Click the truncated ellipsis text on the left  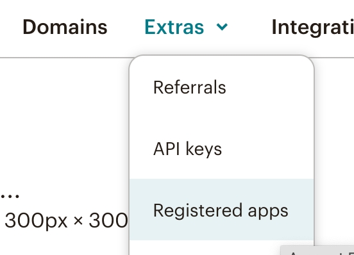(x=10, y=197)
